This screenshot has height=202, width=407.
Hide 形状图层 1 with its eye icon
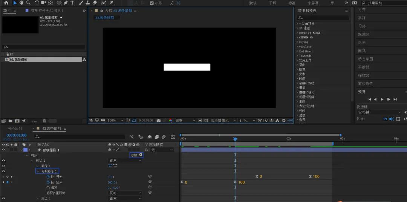coord(4,150)
